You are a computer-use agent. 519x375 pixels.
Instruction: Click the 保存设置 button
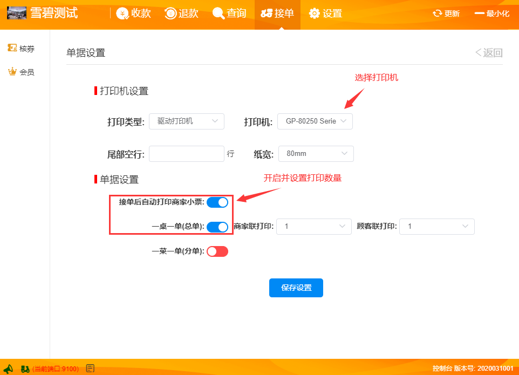296,288
